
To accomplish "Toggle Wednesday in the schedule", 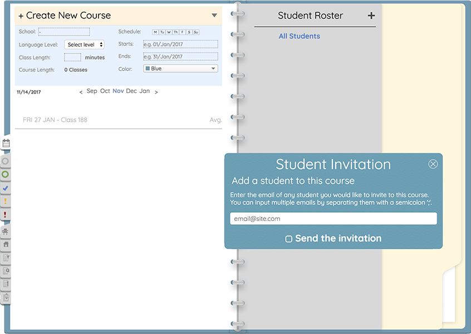I will 169,32.
